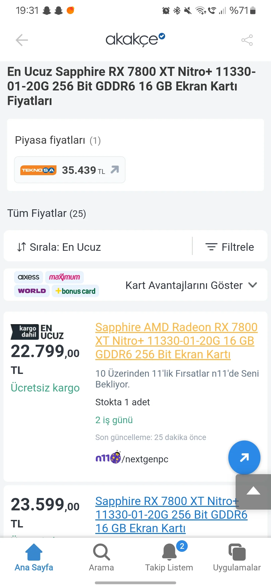This screenshot has height=588, width=271.
Task: Tap the maximum card badge
Action: pos(64,277)
